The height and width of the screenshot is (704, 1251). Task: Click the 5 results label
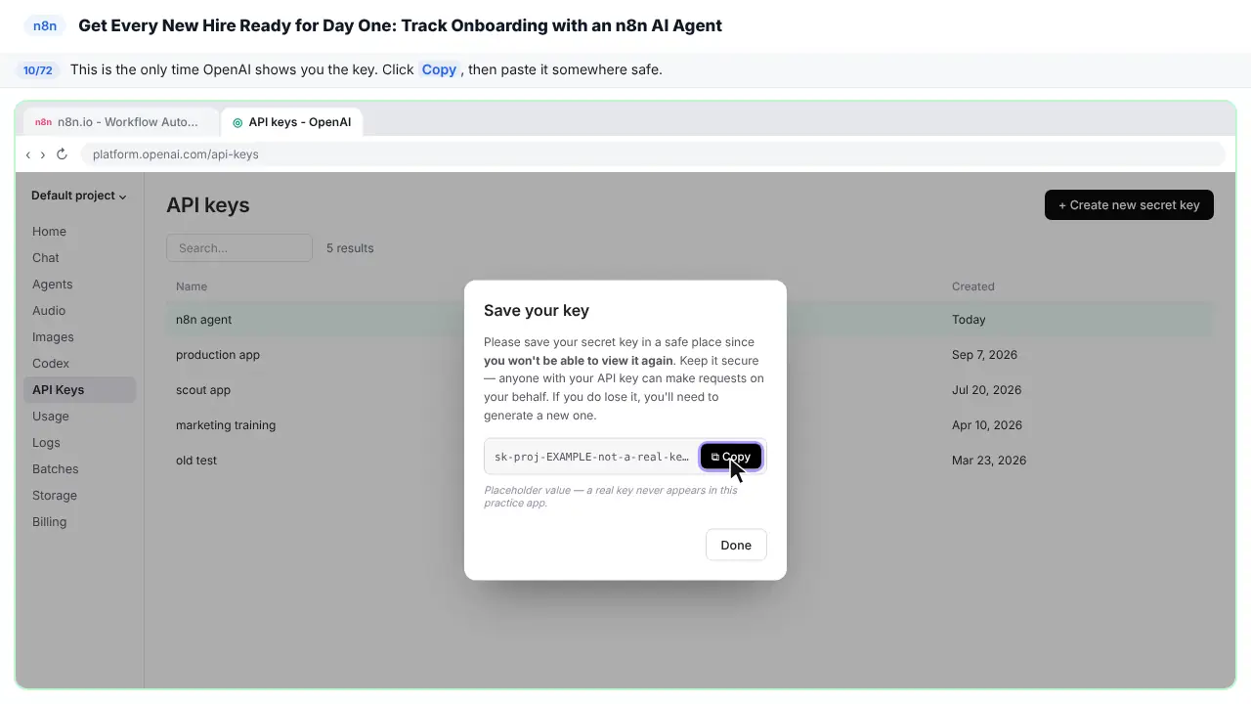click(x=350, y=248)
